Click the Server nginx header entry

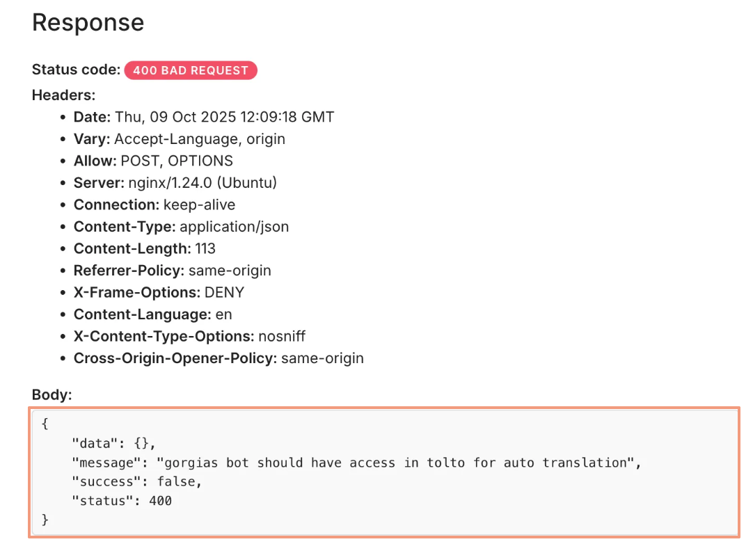point(175,183)
